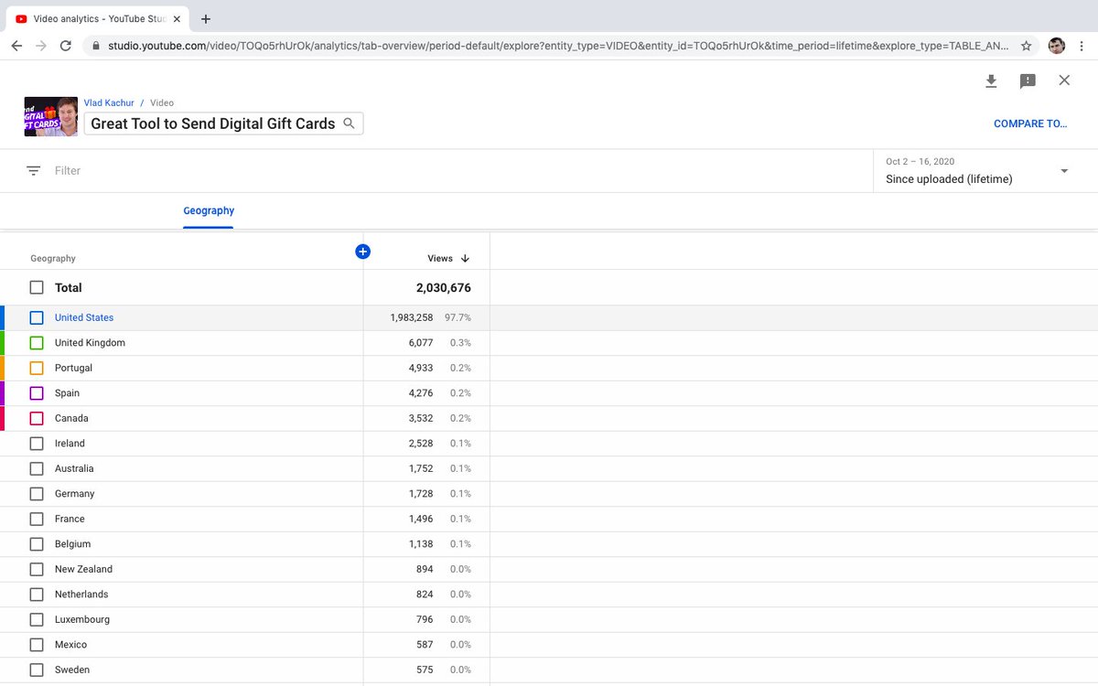Close the analytics explore view
This screenshot has width=1098, height=686.
(1064, 80)
